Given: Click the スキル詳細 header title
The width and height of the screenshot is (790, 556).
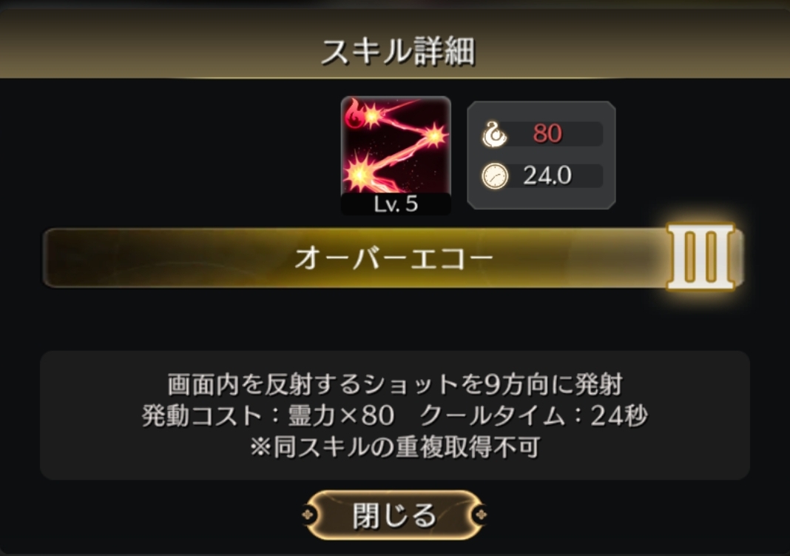Looking at the screenshot, I should (x=397, y=51).
